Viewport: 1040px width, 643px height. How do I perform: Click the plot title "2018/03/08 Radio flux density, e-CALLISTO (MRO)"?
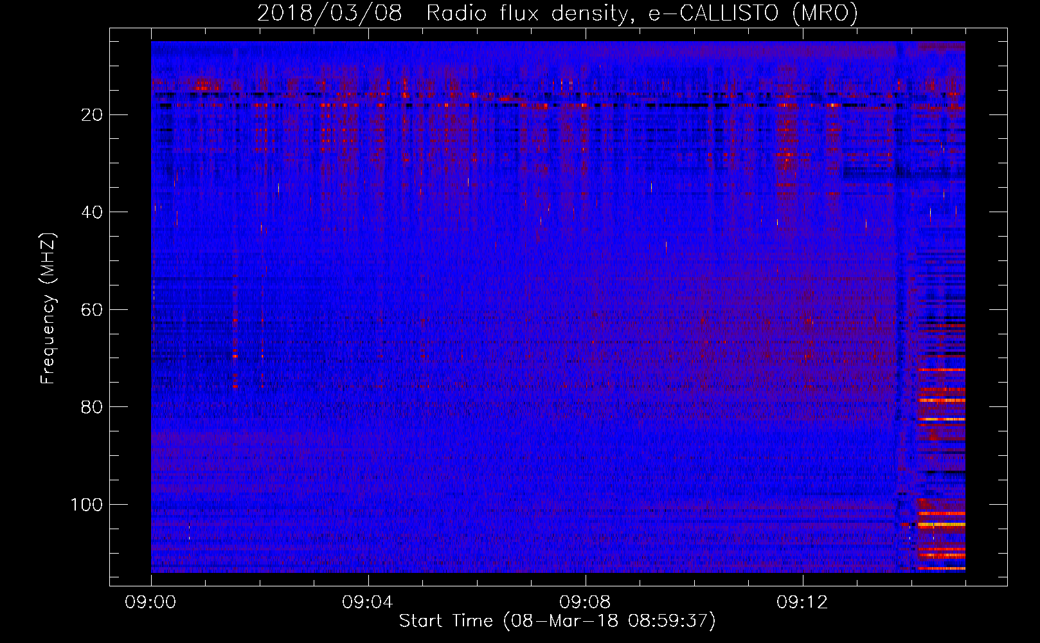557,13
